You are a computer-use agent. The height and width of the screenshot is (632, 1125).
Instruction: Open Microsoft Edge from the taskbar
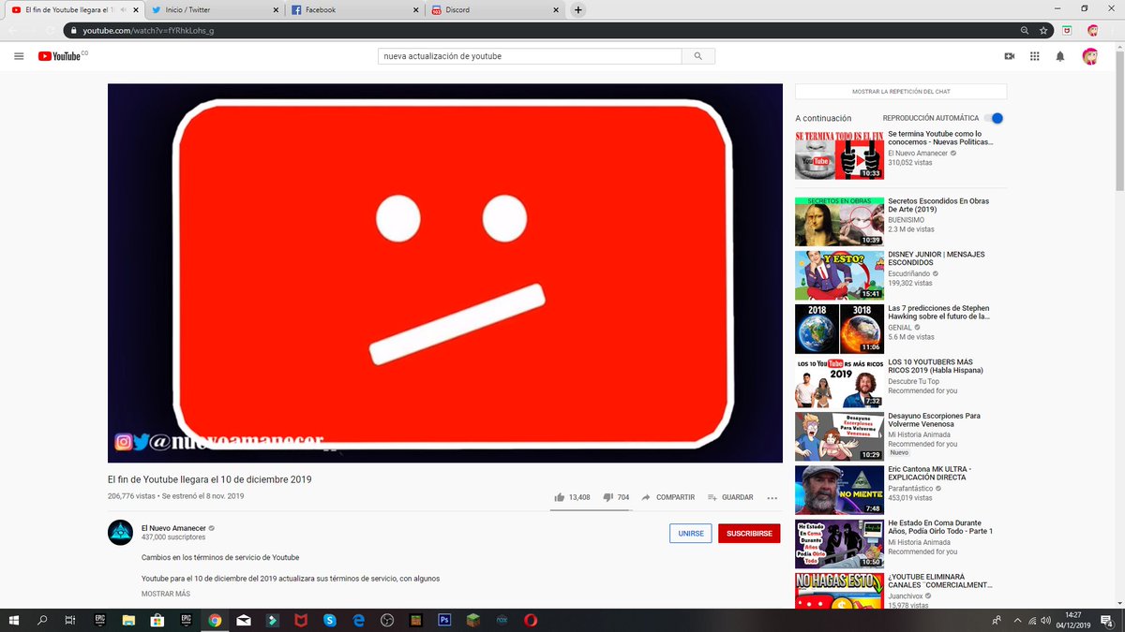358,620
